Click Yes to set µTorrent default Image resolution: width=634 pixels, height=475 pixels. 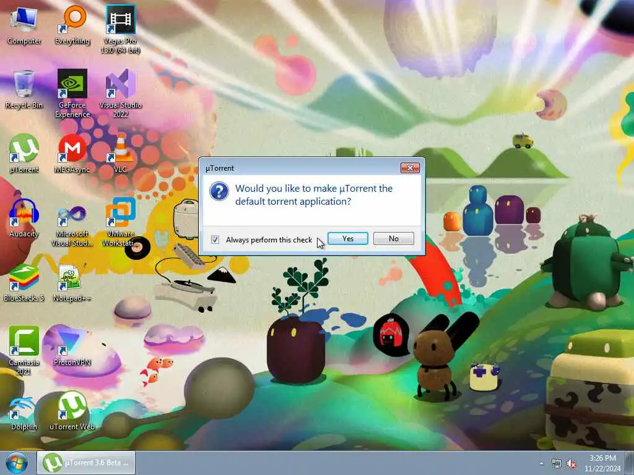[348, 238]
